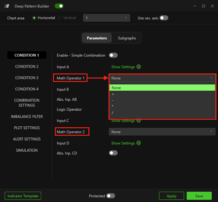218x202 pixels.
Task: Open the Indicator Template button
Action: point(23,196)
